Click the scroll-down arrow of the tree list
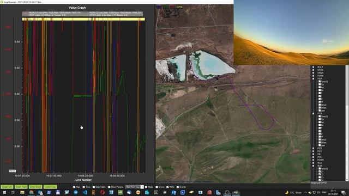The image size is (349, 196). [347, 180]
